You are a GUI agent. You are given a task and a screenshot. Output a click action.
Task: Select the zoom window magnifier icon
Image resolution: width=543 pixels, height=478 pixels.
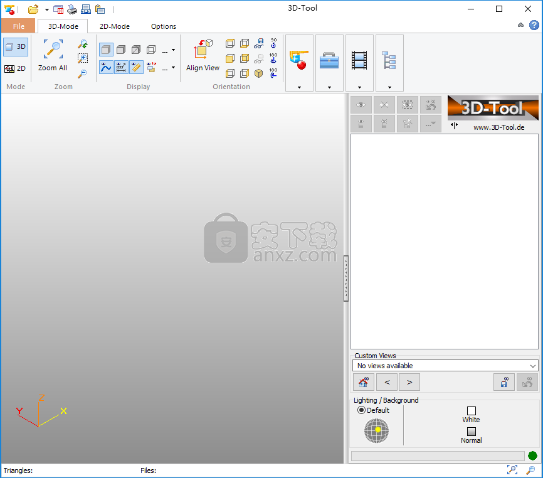point(82,58)
